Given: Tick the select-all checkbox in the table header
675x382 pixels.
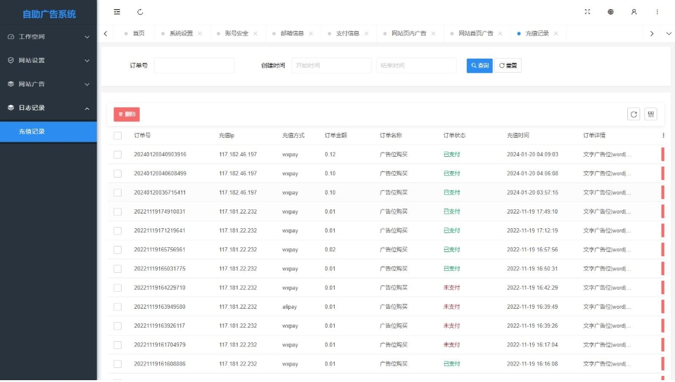Looking at the screenshot, I should click(117, 135).
